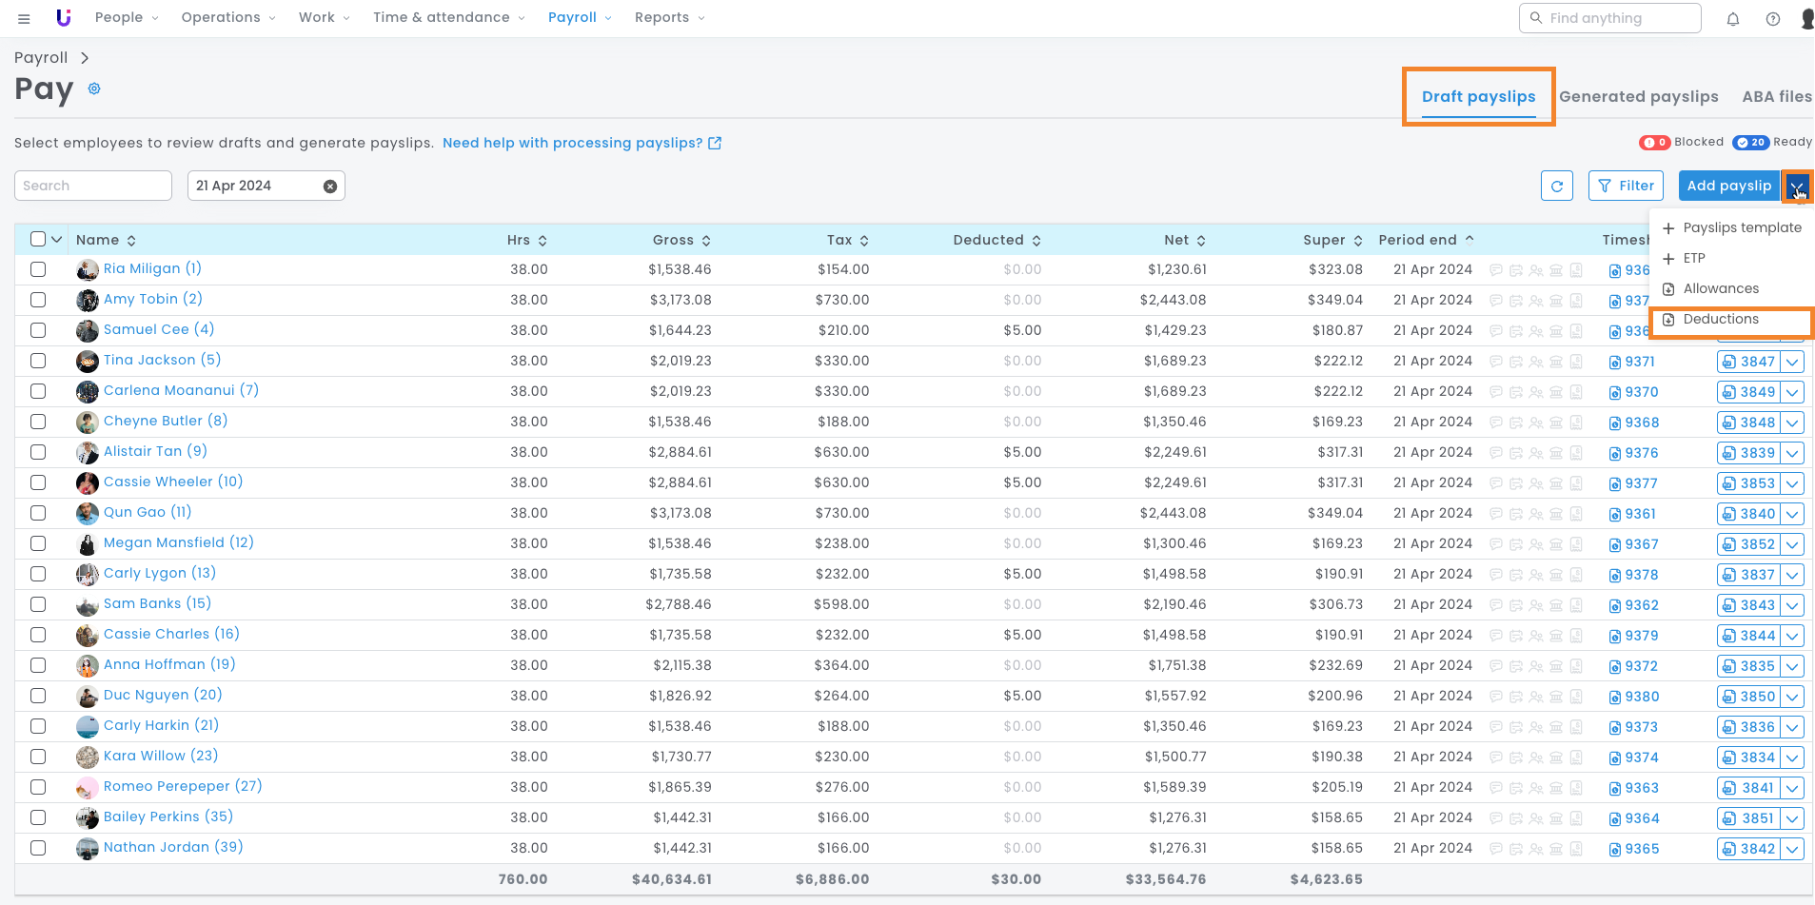Open the hamburger navigation menu

[x=24, y=18]
